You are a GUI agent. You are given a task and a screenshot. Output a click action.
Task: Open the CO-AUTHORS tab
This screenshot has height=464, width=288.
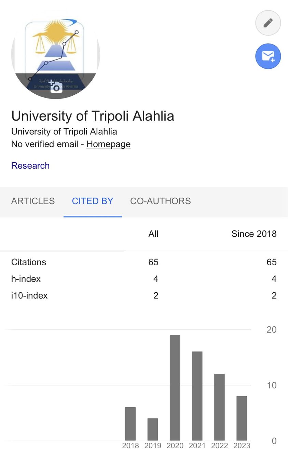coord(160,201)
